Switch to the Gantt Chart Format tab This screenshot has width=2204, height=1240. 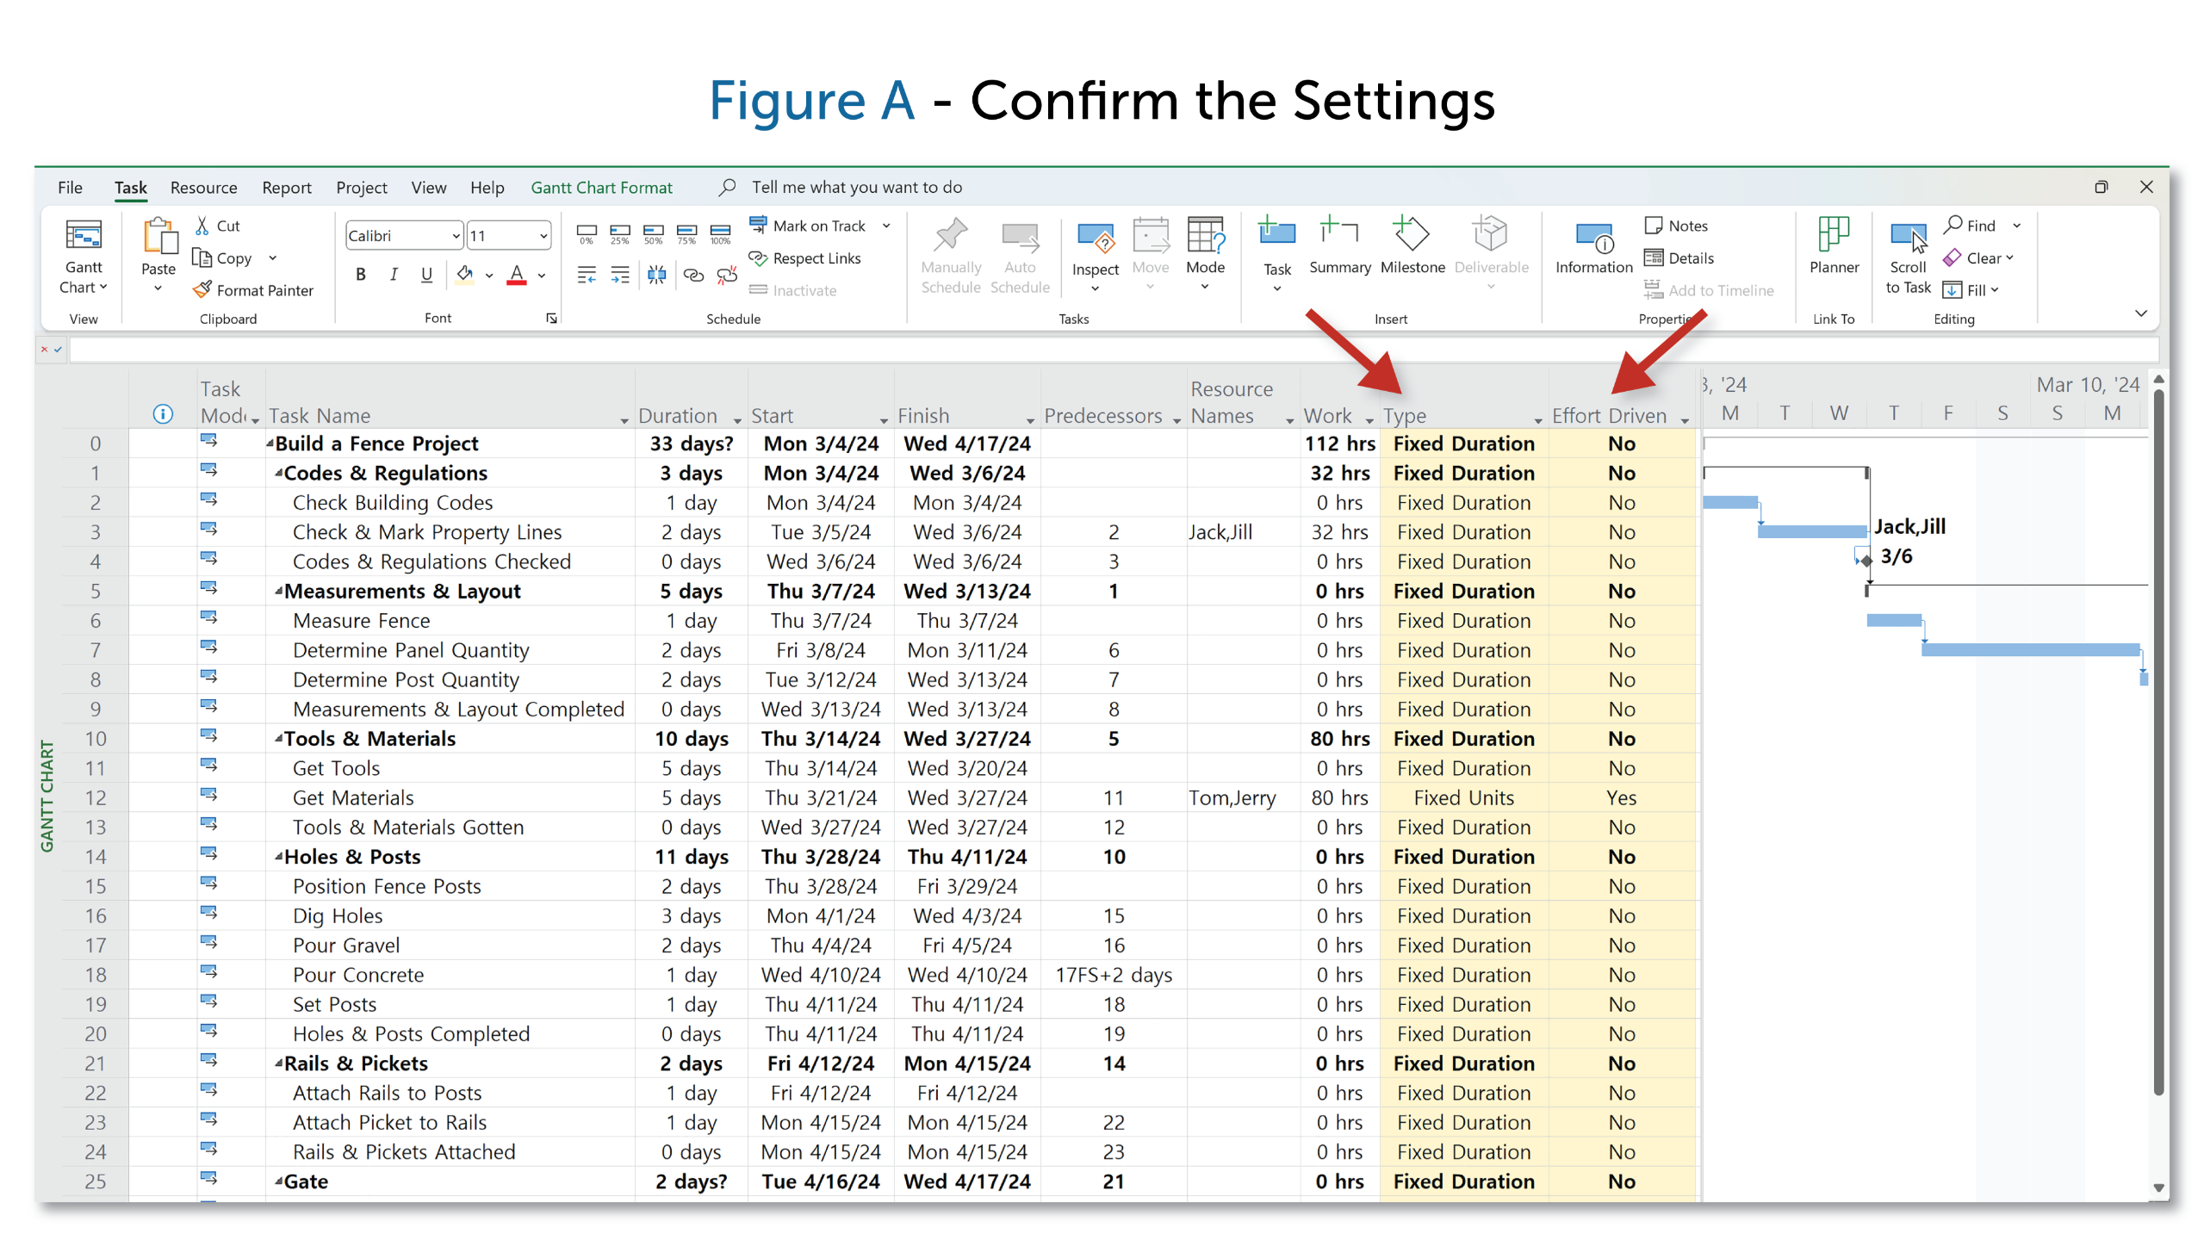coord(601,188)
